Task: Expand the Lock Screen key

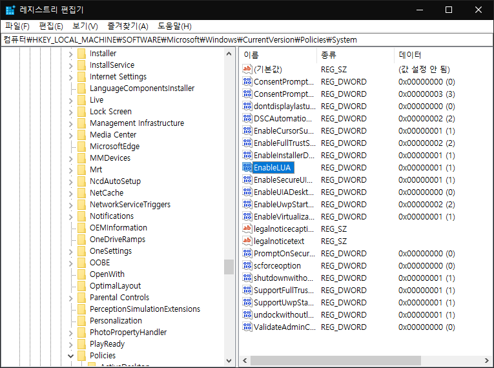Action: click(71, 112)
